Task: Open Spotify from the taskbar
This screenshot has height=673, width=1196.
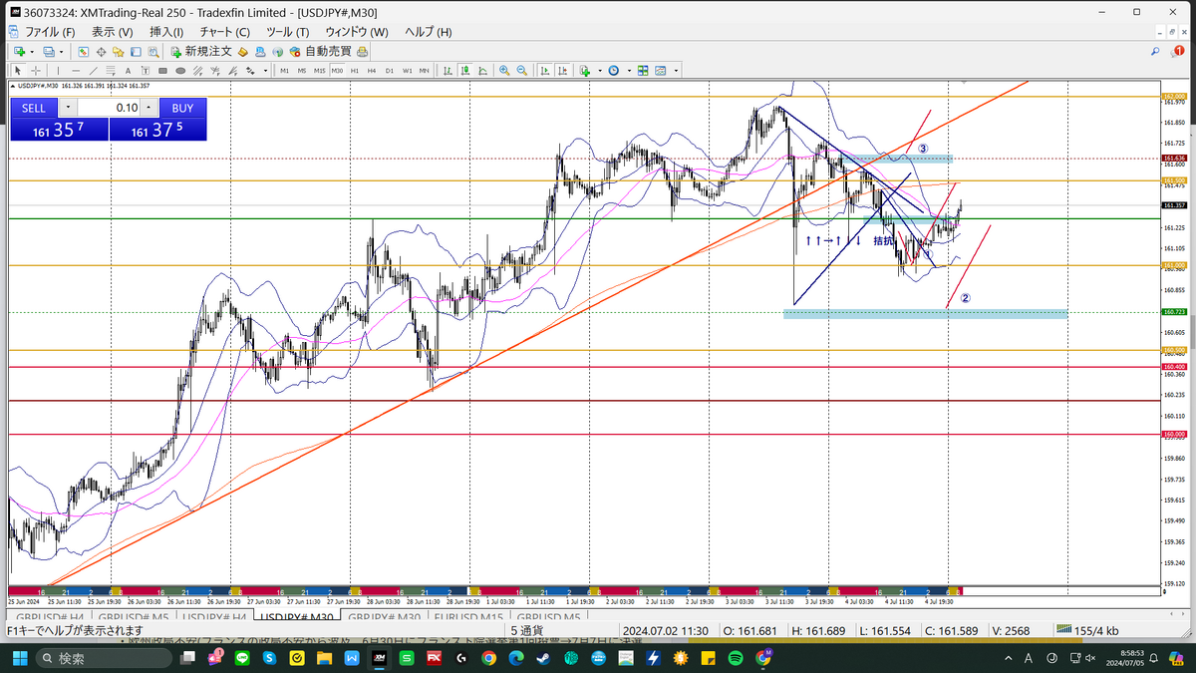Action: pos(736,658)
